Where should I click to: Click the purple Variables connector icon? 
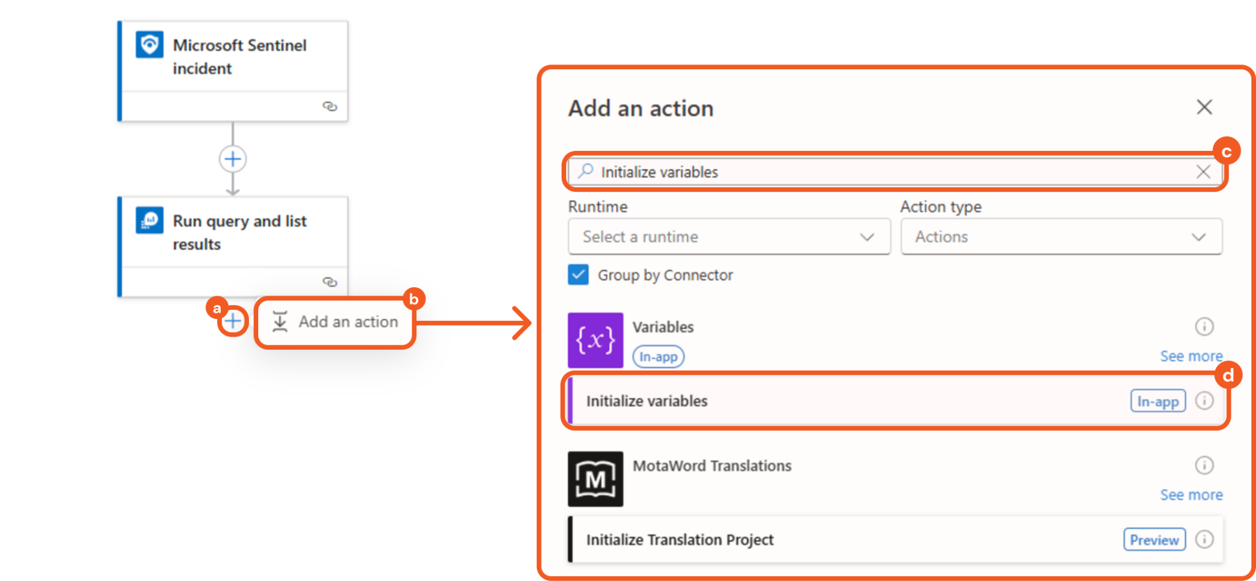(x=595, y=341)
